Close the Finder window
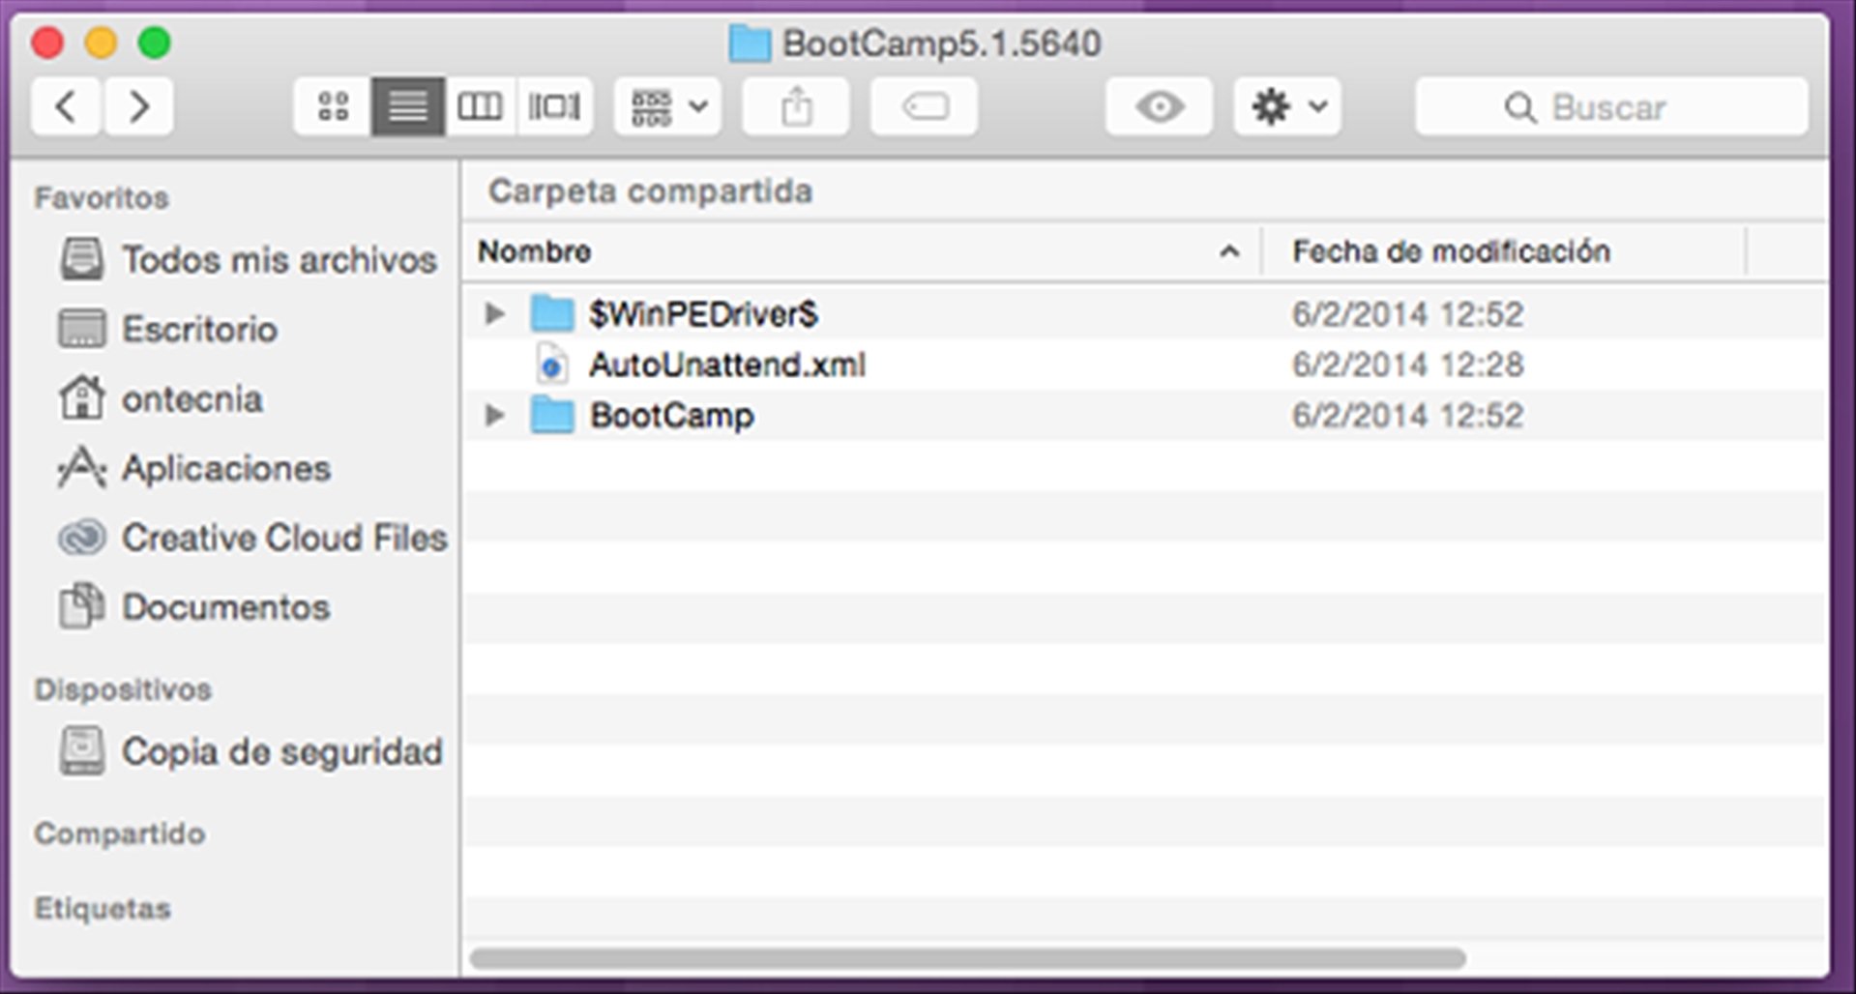The height and width of the screenshot is (994, 1856). tap(47, 43)
